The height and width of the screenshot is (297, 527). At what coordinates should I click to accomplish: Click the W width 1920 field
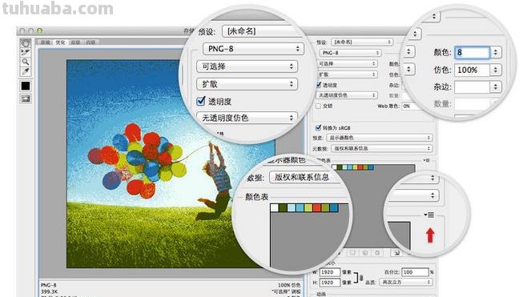pos(330,272)
